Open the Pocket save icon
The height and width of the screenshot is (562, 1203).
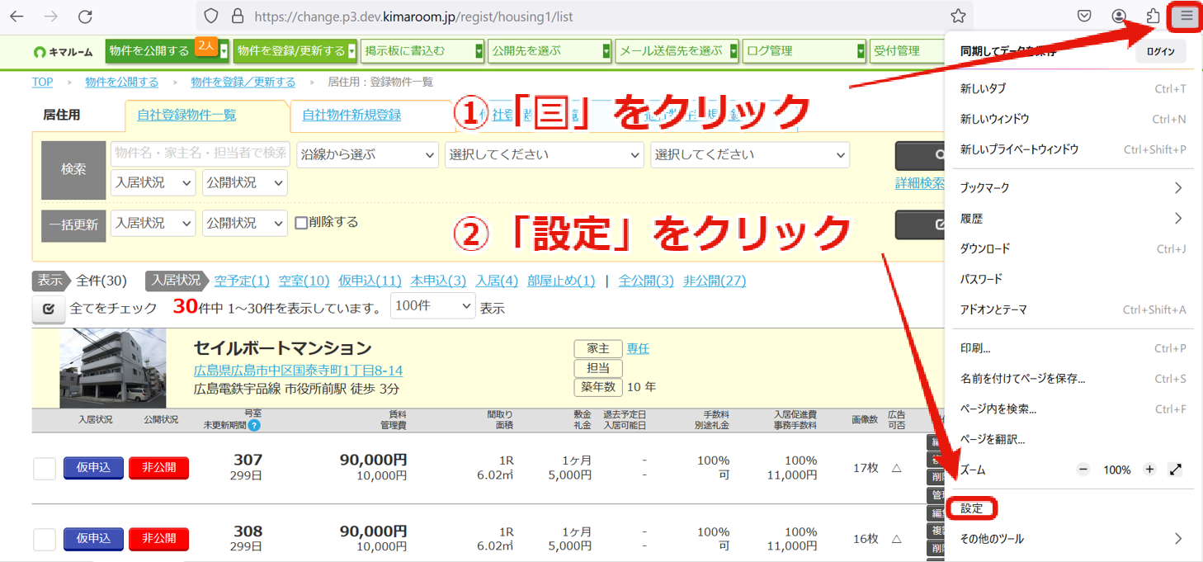pos(1085,17)
